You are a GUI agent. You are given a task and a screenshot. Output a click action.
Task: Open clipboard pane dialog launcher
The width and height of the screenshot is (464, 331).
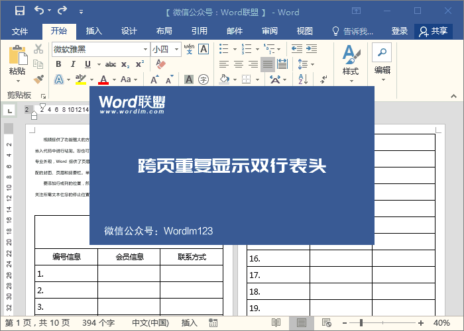coord(44,96)
